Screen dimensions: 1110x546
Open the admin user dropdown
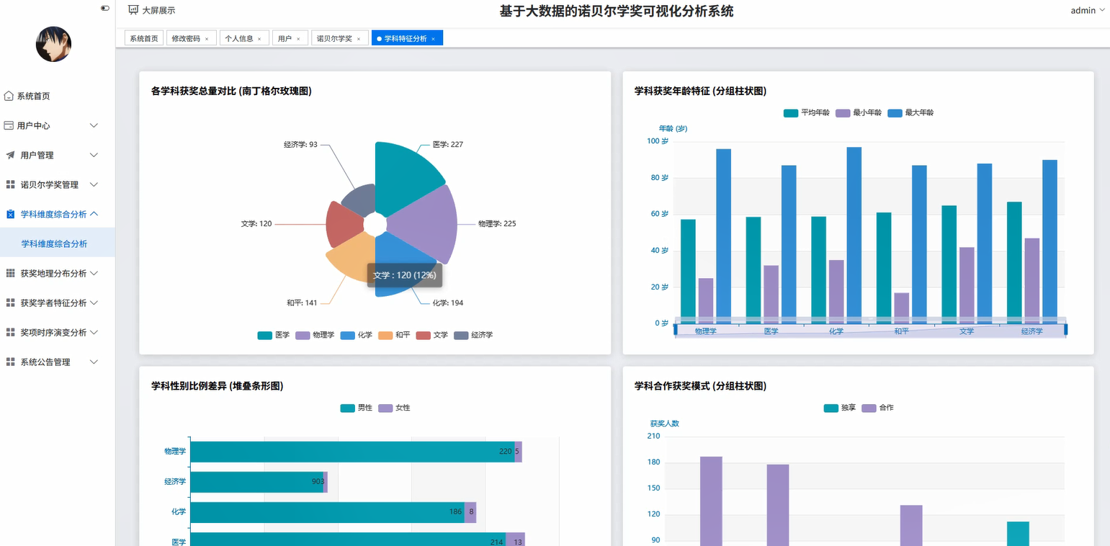tap(1088, 10)
